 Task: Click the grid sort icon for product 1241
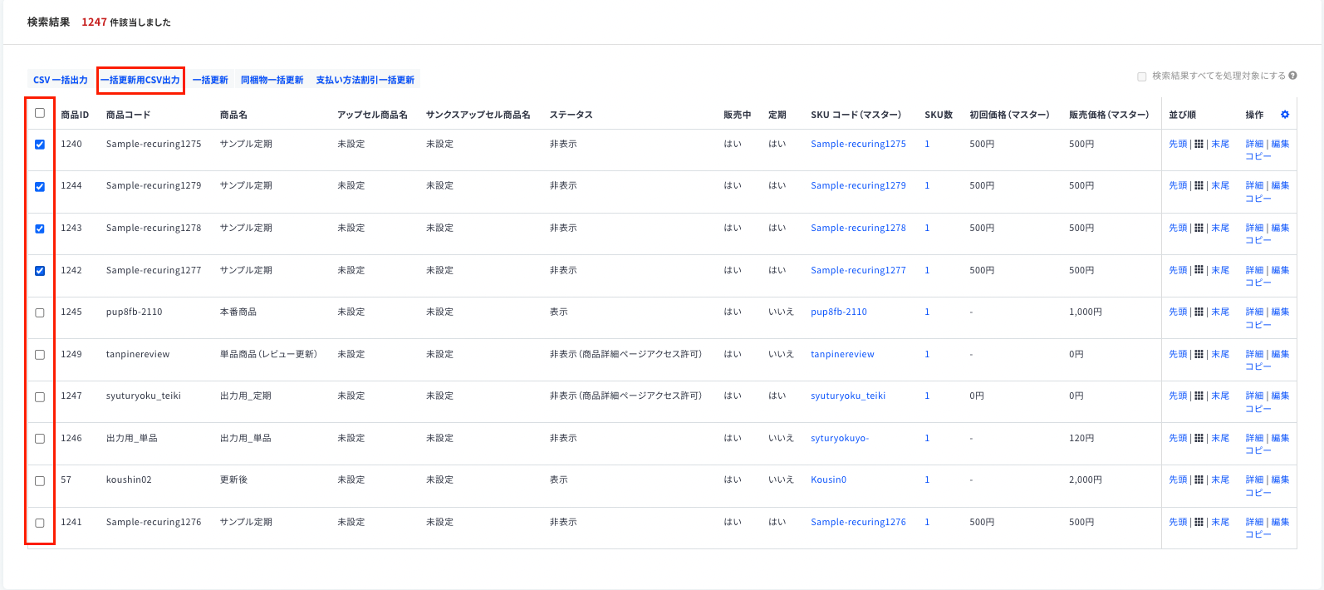point(1199,523)
